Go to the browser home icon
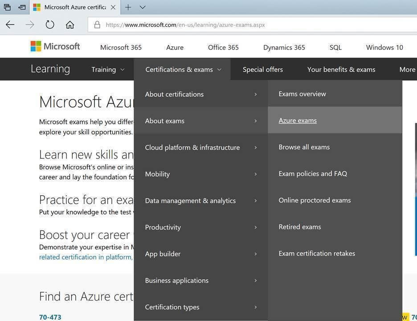417x321 pixels. click(70, 25)
